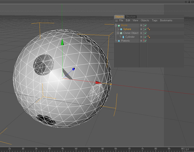
Task: Click the Platonic object icon
Action: [119, 41]
